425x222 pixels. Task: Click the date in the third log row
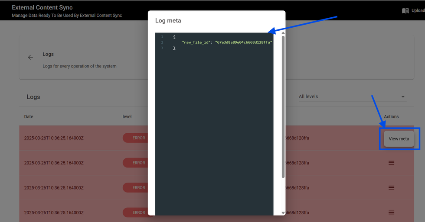pyautogui.click(x=54, y=188)
